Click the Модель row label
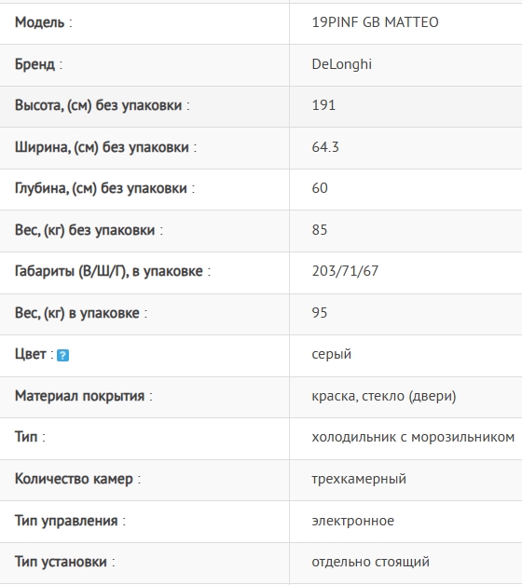 (x=43, y=22)
